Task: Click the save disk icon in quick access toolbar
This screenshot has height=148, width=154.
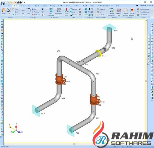Action: pos(18,2)
